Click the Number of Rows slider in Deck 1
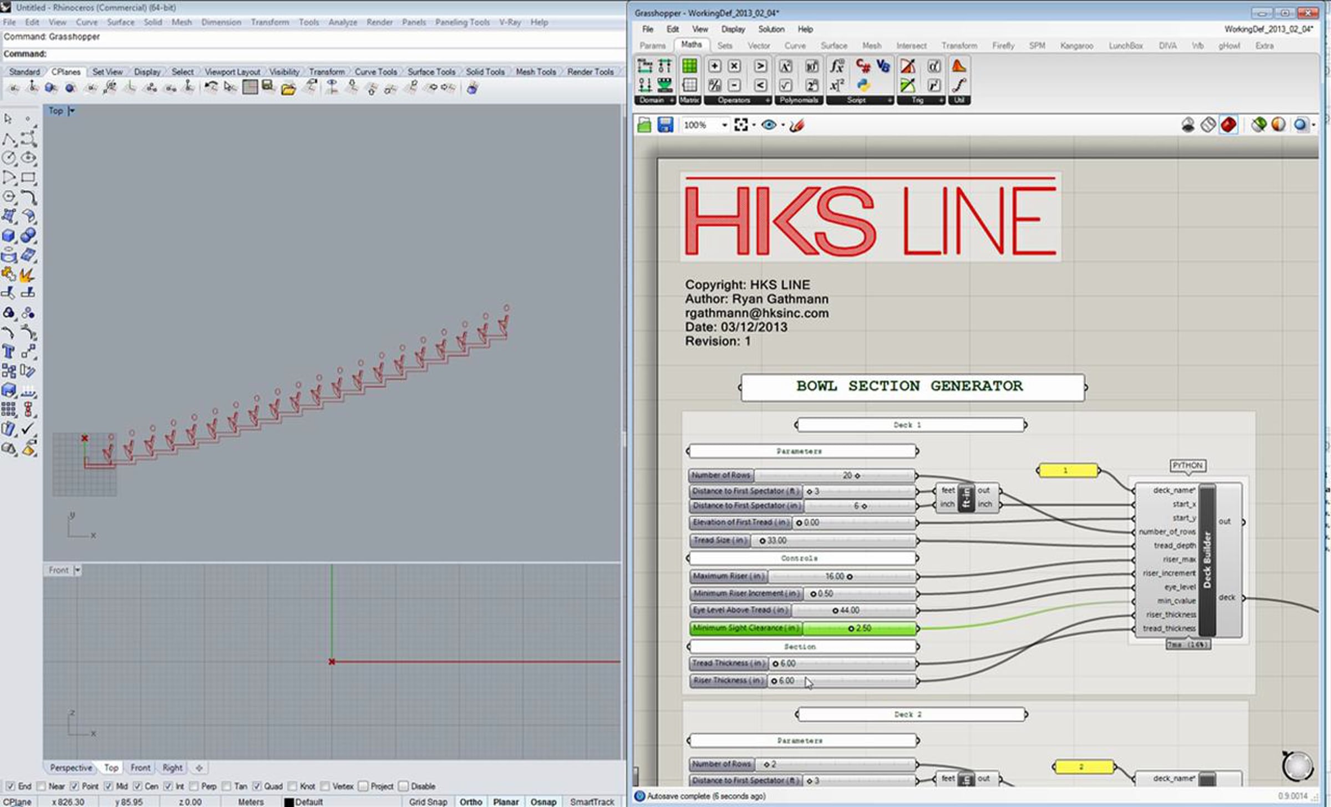Viewport: 1331px width, 807px height. coord(802,475)
